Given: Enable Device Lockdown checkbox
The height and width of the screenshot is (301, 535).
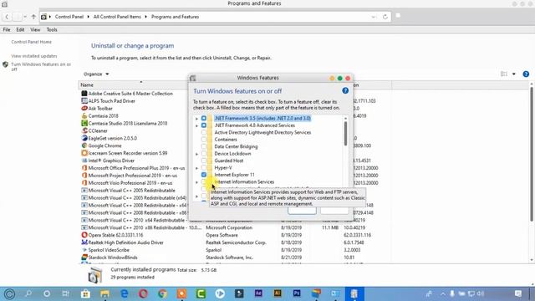Looking at the screenshot, I should (x=204, y=154).
